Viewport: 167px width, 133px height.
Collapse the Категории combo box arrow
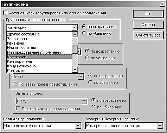pos(75,28)
